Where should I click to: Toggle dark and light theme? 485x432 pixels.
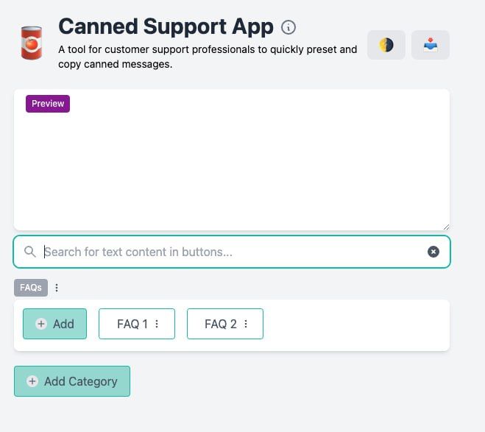[x=386, y=45]
